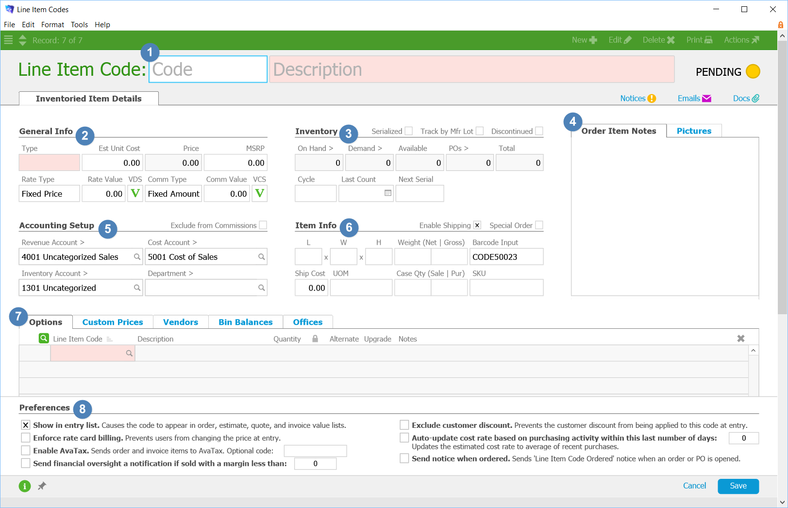Click the VCS green V icon
788x508 pixels.
point(260,193)
